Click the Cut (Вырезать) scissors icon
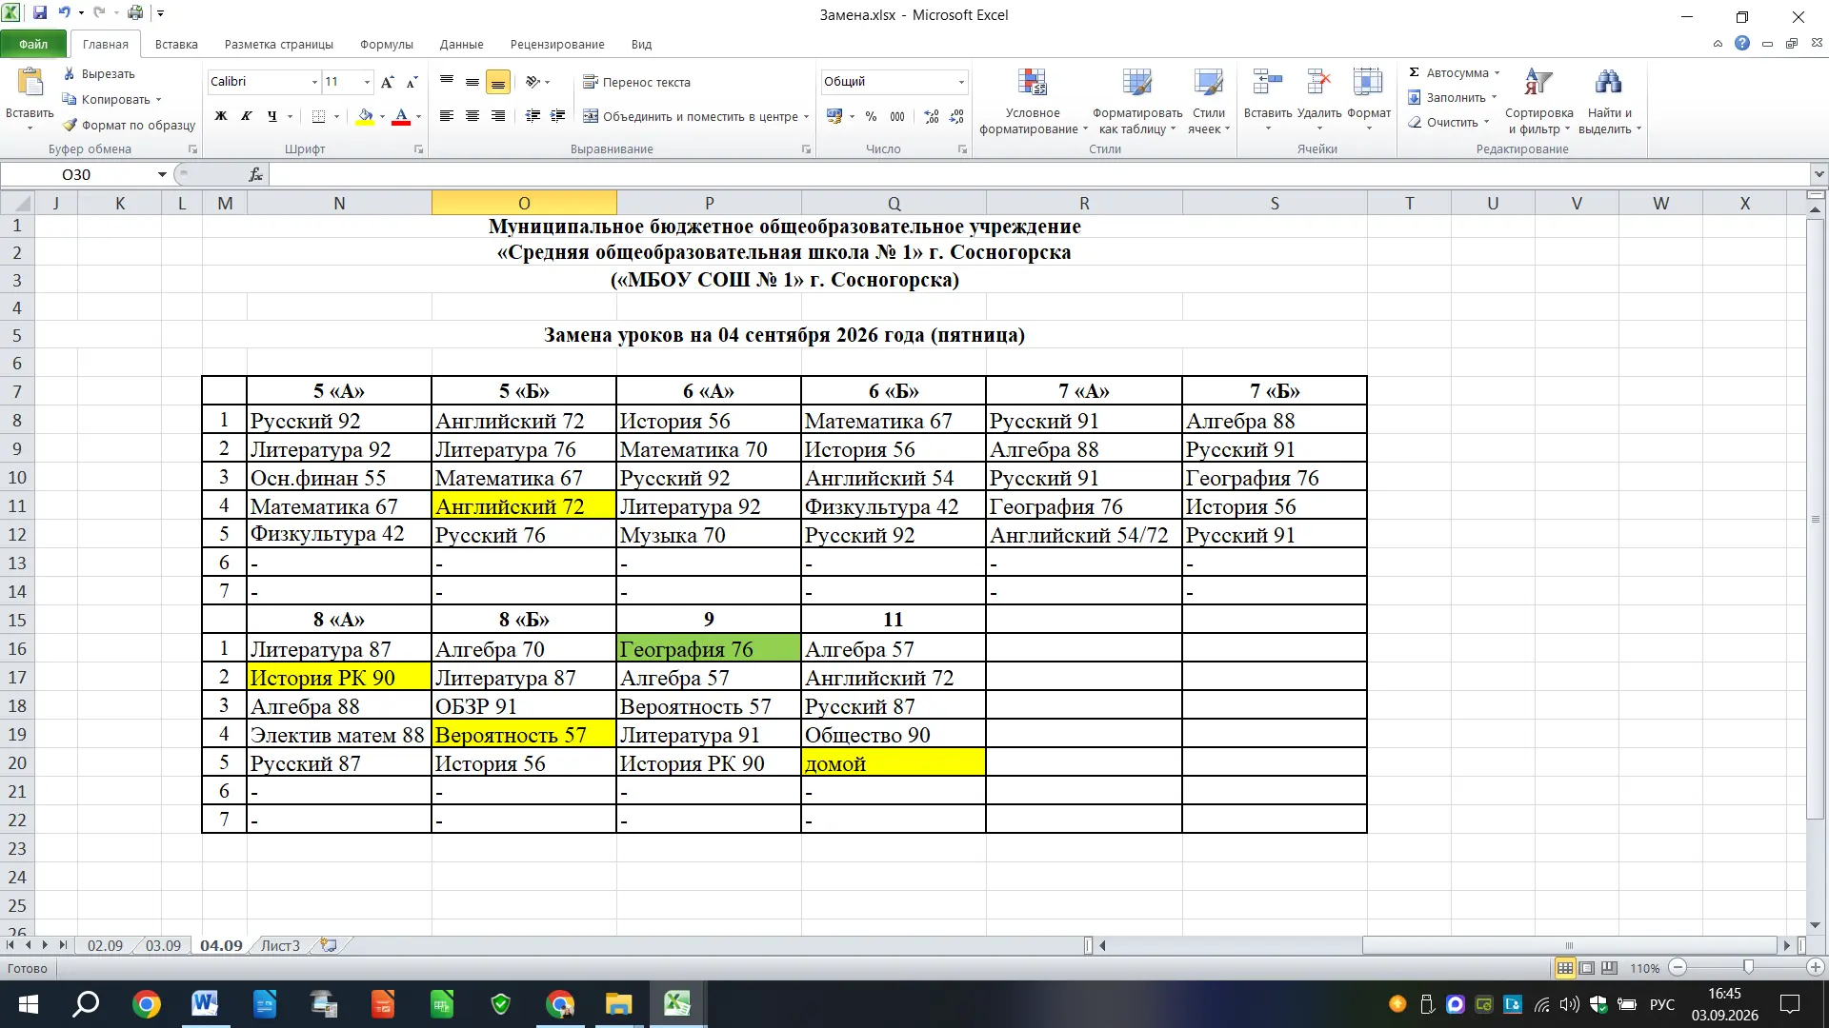Screen dimensions: 1829x1028 point(70,73)
